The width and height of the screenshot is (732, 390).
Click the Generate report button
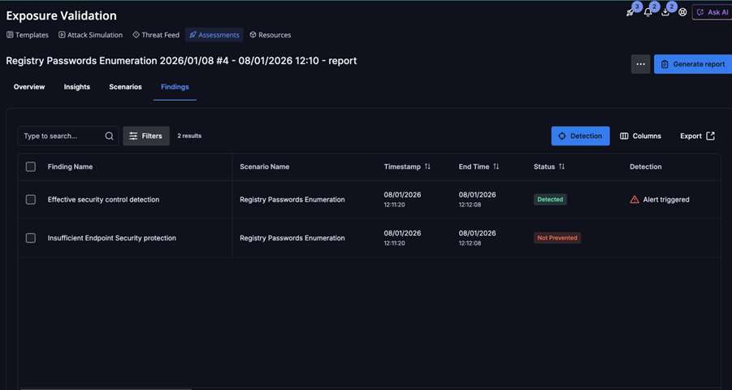pyautogui.click(x=693, y=64)
